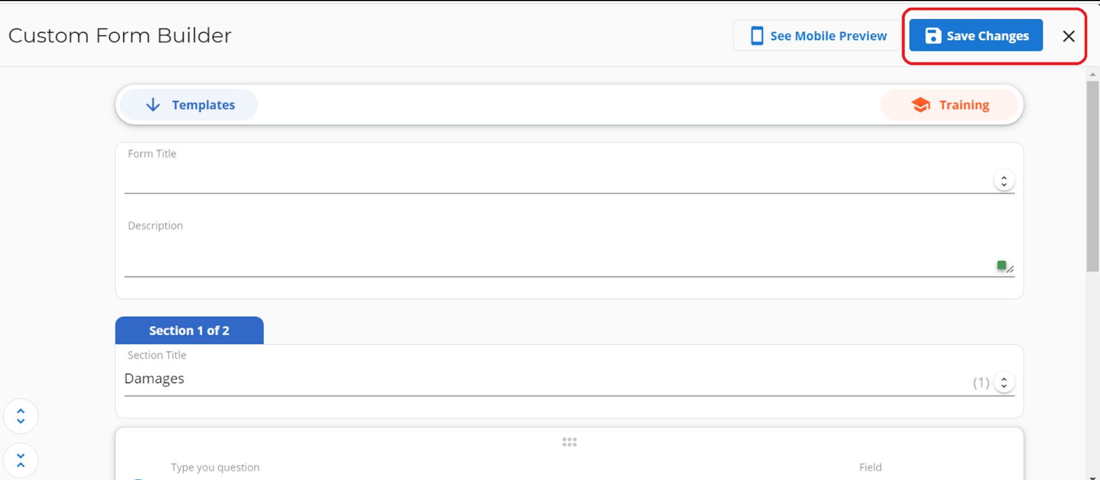
Task: Close the Custom Form Builder
Action: tap(1068, 36)
